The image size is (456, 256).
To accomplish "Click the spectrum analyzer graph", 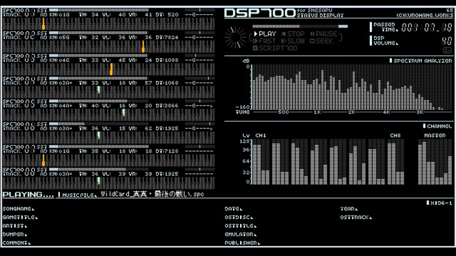I will pos(351,87).
